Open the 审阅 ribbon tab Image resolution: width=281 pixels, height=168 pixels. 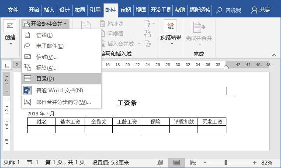click(125, 10)
